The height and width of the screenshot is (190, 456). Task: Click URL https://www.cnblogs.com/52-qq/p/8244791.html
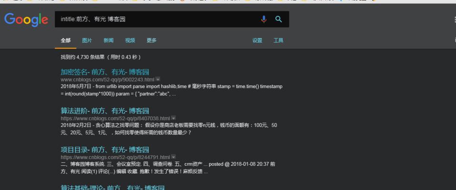click(x=116, y=157)
